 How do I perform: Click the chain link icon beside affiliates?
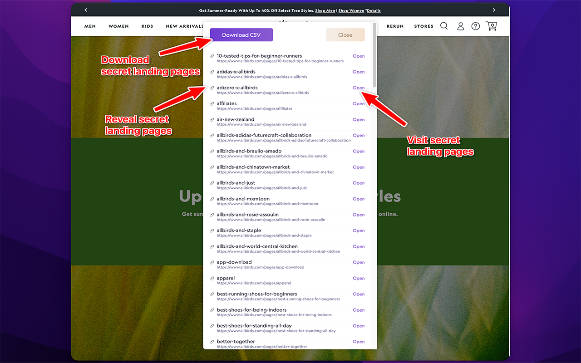[212, 103]
